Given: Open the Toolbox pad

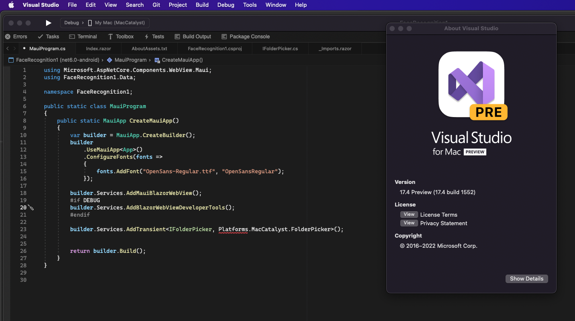Looking at the screenshot, I should point(121,37).
